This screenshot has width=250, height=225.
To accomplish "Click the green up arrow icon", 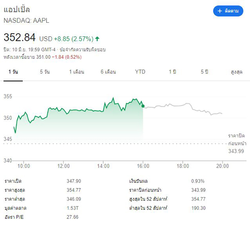I will click(97, 39).
